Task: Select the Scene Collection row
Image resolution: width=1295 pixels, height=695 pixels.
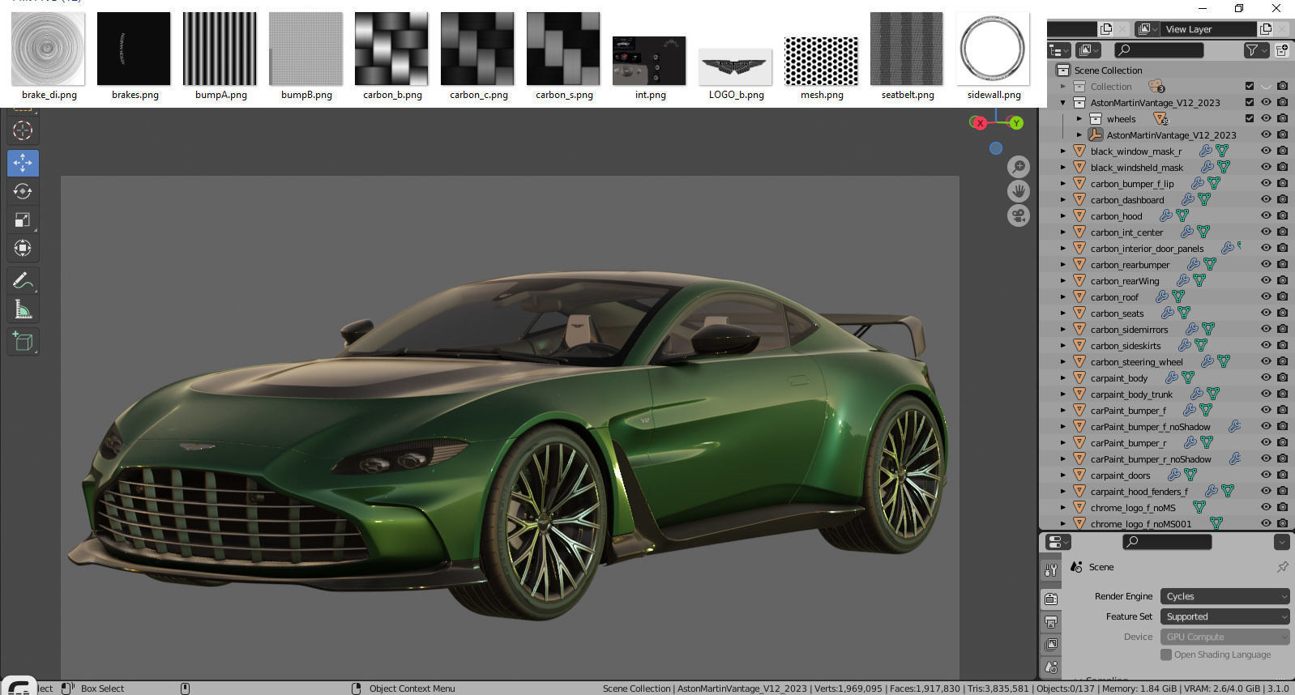Action: 1108,70
